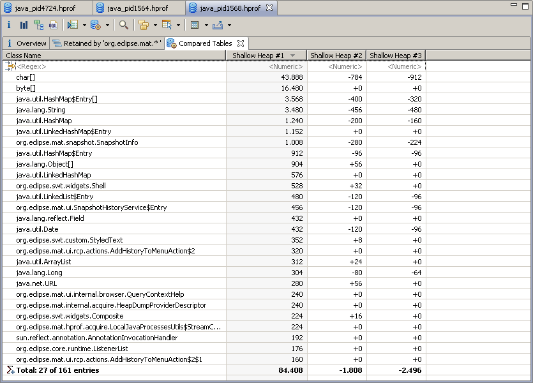
Task: Switch to the Overview inner tab
Action: [27, 43]
